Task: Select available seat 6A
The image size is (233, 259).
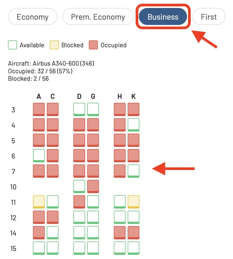Action: [39, 156]
